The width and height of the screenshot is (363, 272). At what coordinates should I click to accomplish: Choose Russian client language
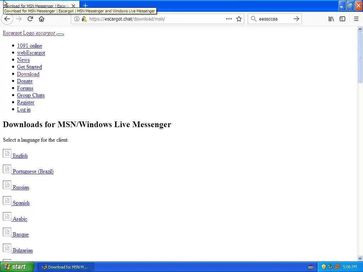(x=21, y=187)
